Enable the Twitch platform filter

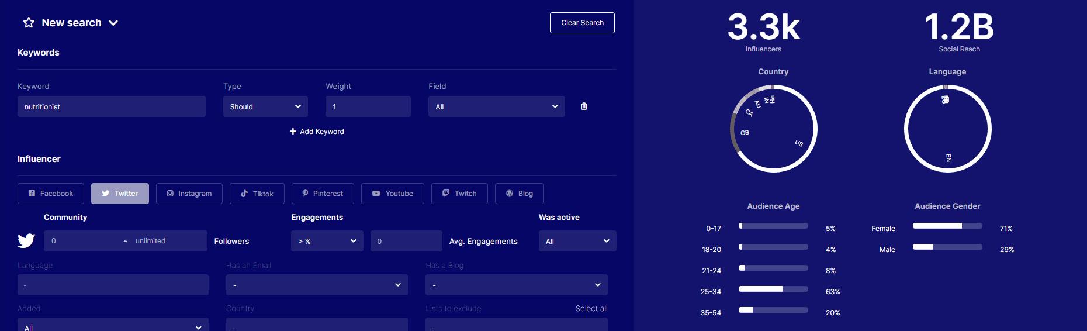click(459, 194)
